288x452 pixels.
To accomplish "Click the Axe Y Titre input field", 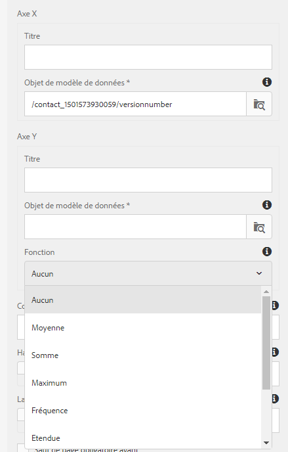I will [148, 180].
